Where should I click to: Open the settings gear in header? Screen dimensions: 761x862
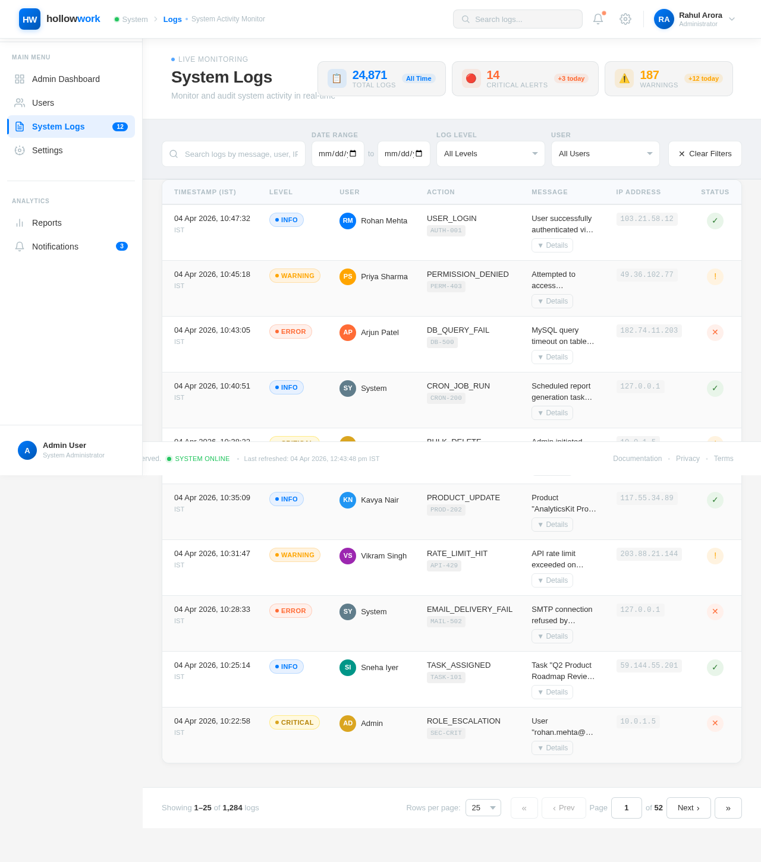(625, 19)
